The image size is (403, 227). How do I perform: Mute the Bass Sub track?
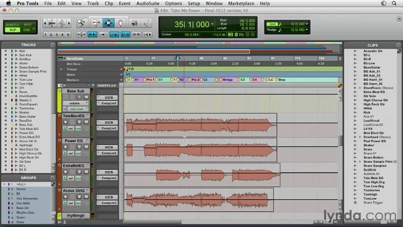tap(86, 97)
